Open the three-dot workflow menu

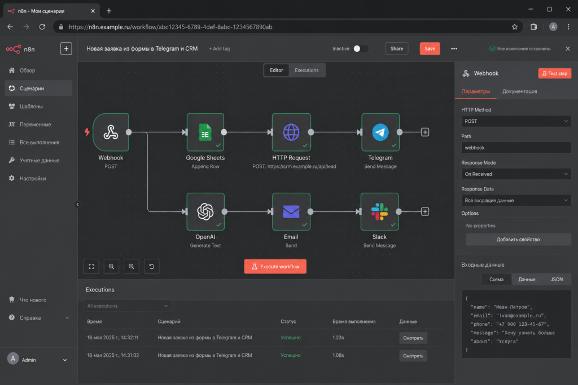[x=454, y=48]
